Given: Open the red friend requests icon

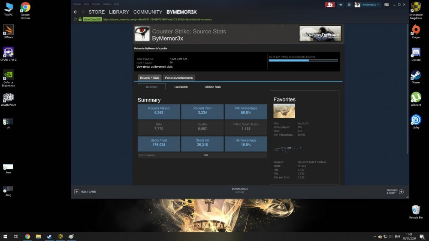Looking at the screenshot, I should [x=329, y=4].
